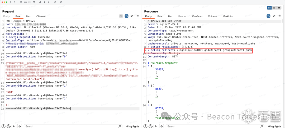Screen dimensions: 285x128
Task: Click the download icon in the viewer toolbar
Action: click(45, 2)
